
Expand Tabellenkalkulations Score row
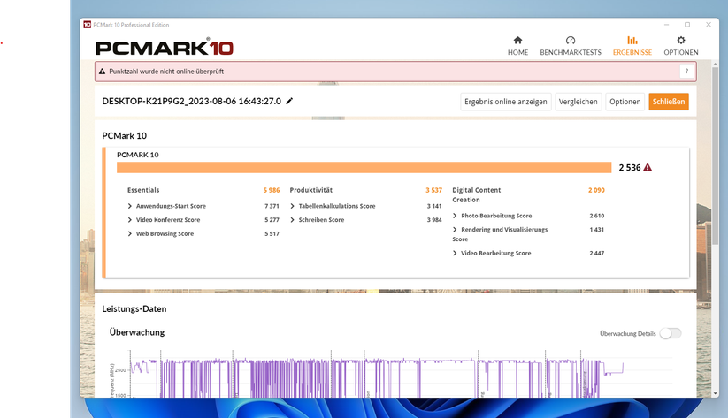pyautogui.click(x=292, y=206)
